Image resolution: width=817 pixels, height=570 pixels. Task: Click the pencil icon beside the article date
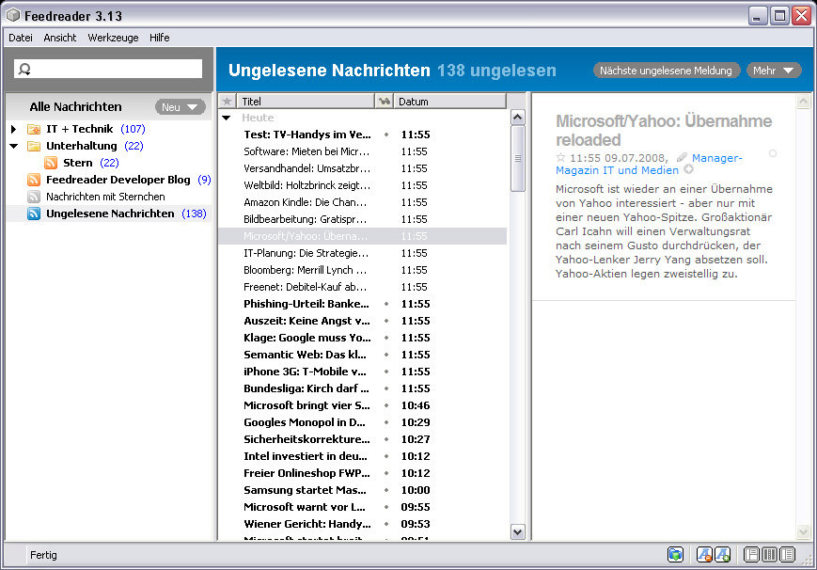click(682, 157)
